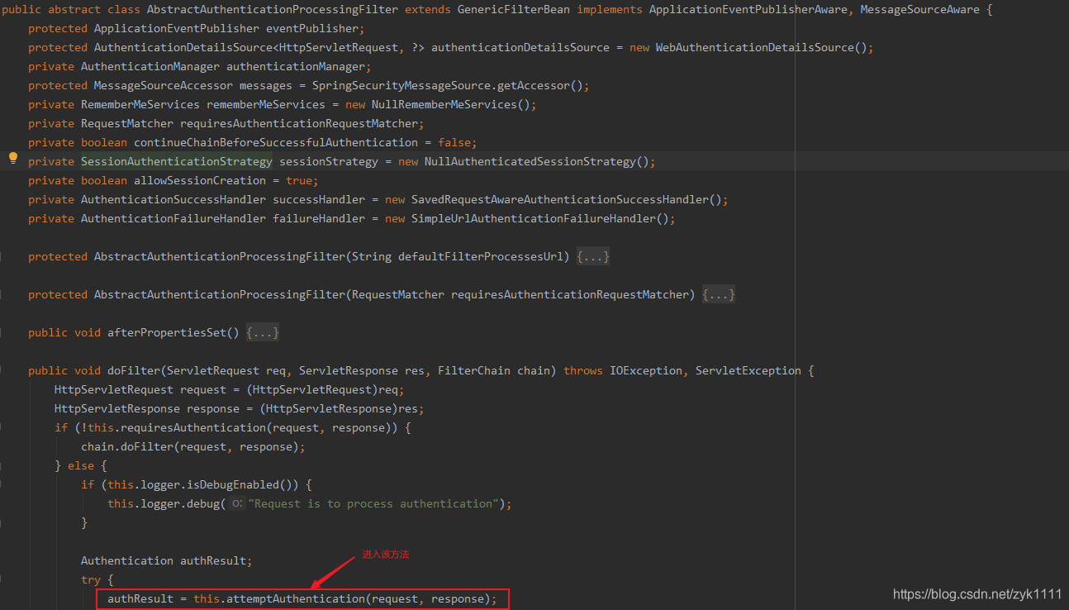1069x610 pixels.
Task: Click successHandler field name
Action: tap(319, 200)
